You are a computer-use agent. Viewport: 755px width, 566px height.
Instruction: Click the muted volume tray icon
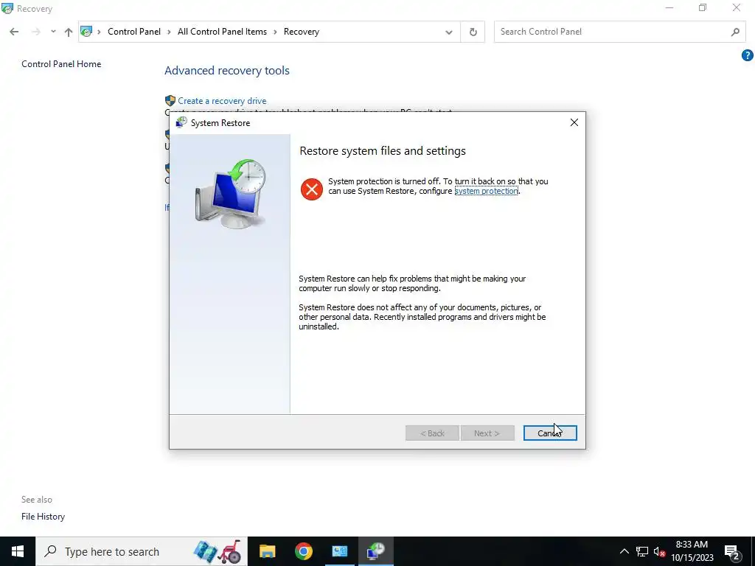click(x=659, y=551)
